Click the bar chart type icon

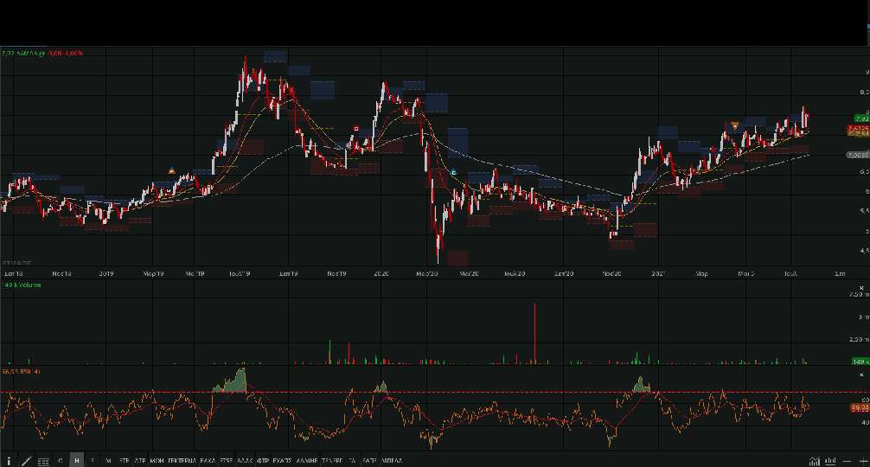coord(830,461)
